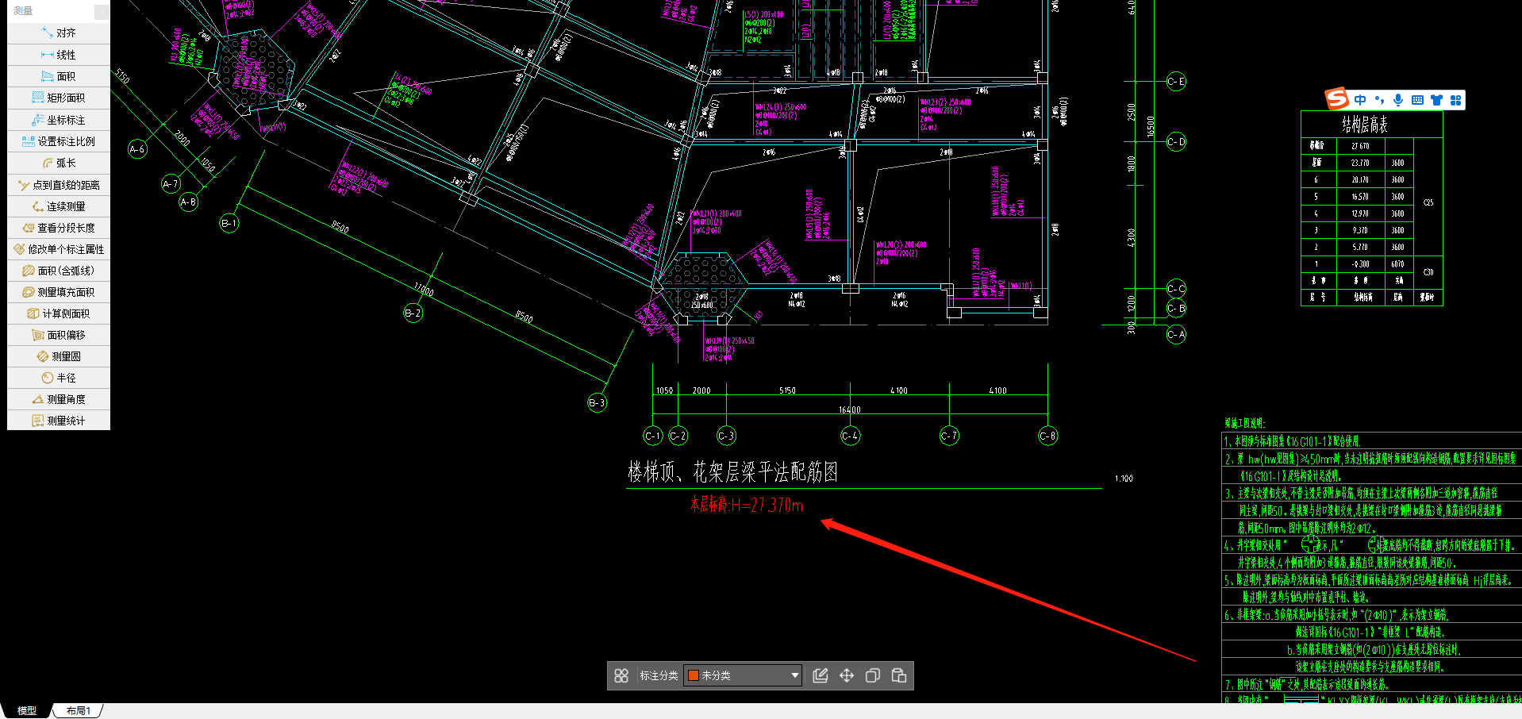Open the Sogou skin shirt icon
Image resolution: width=1522 pixels, height=719 pixels.
pos(1436,100)
